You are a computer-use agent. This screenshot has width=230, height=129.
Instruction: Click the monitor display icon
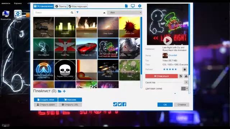(133, 6)
